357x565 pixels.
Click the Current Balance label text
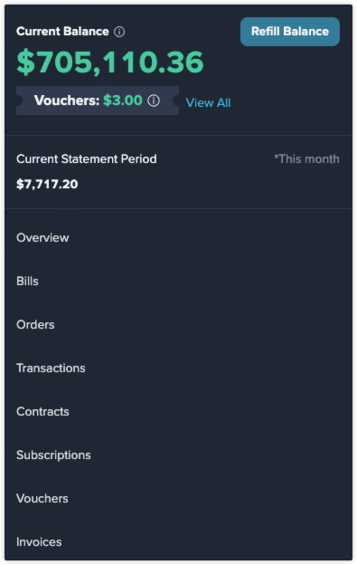click(62, 32)
